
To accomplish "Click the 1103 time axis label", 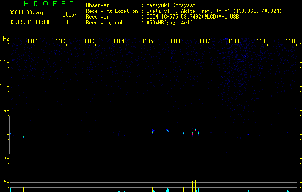I will pyautogui.click(x=90, y=41).
